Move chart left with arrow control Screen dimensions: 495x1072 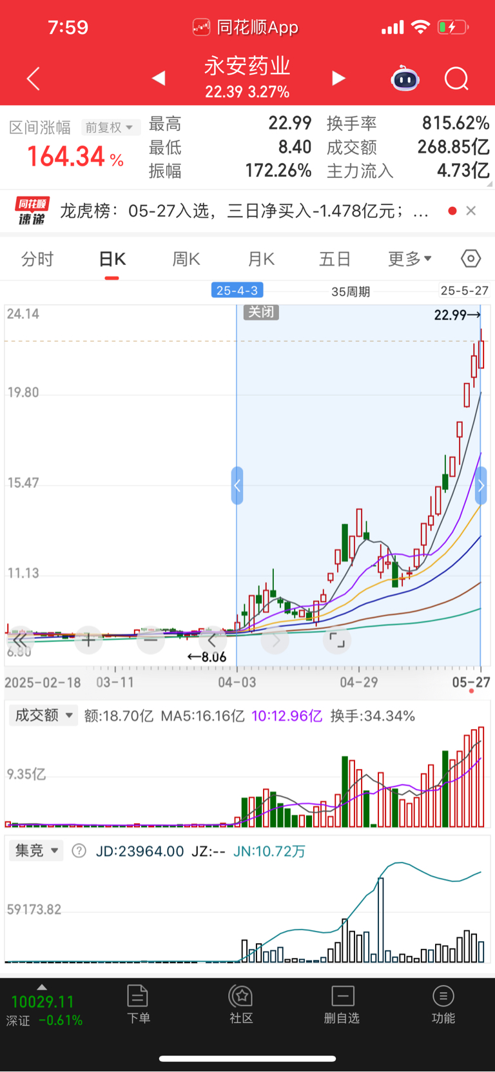coord(212,640)
